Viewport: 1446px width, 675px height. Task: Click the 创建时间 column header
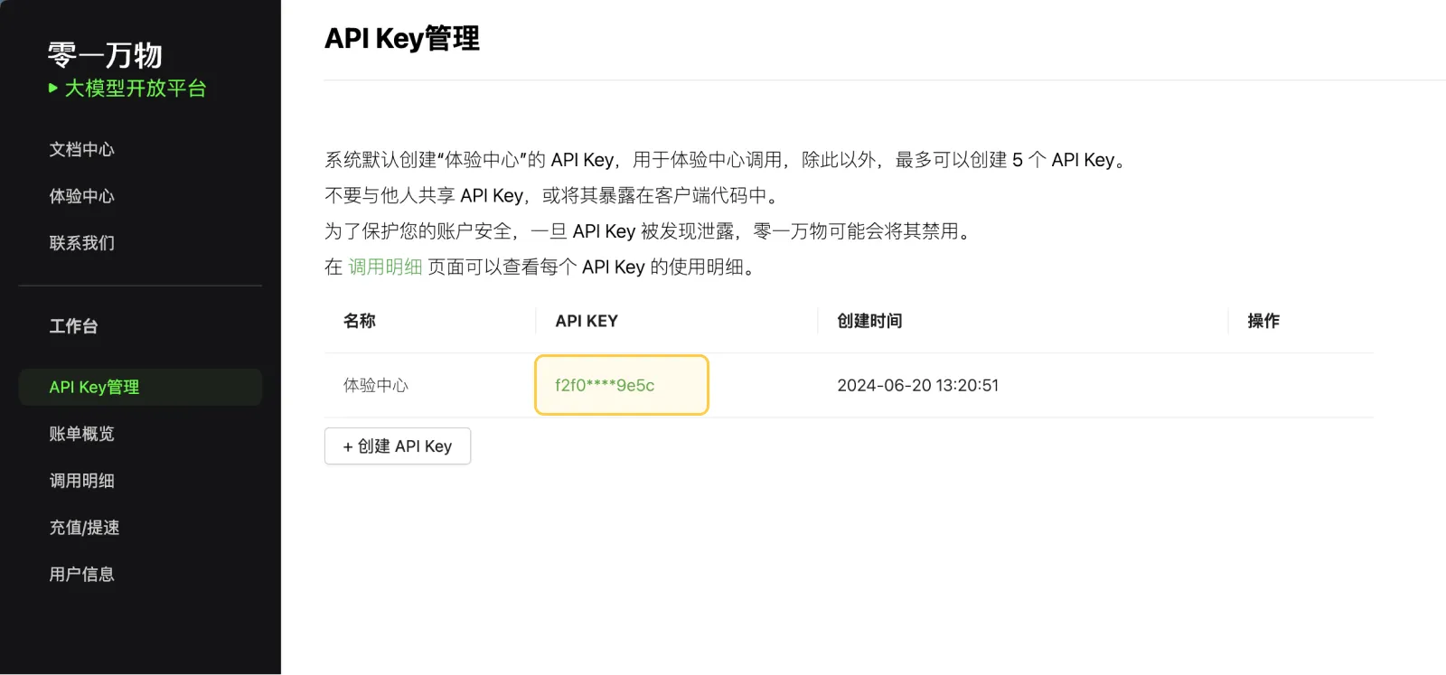pyautogui.click(x=869, y=321)
